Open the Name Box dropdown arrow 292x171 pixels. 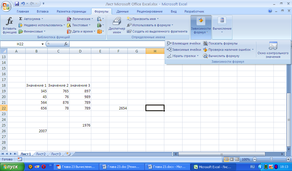(x=43, y=44)
